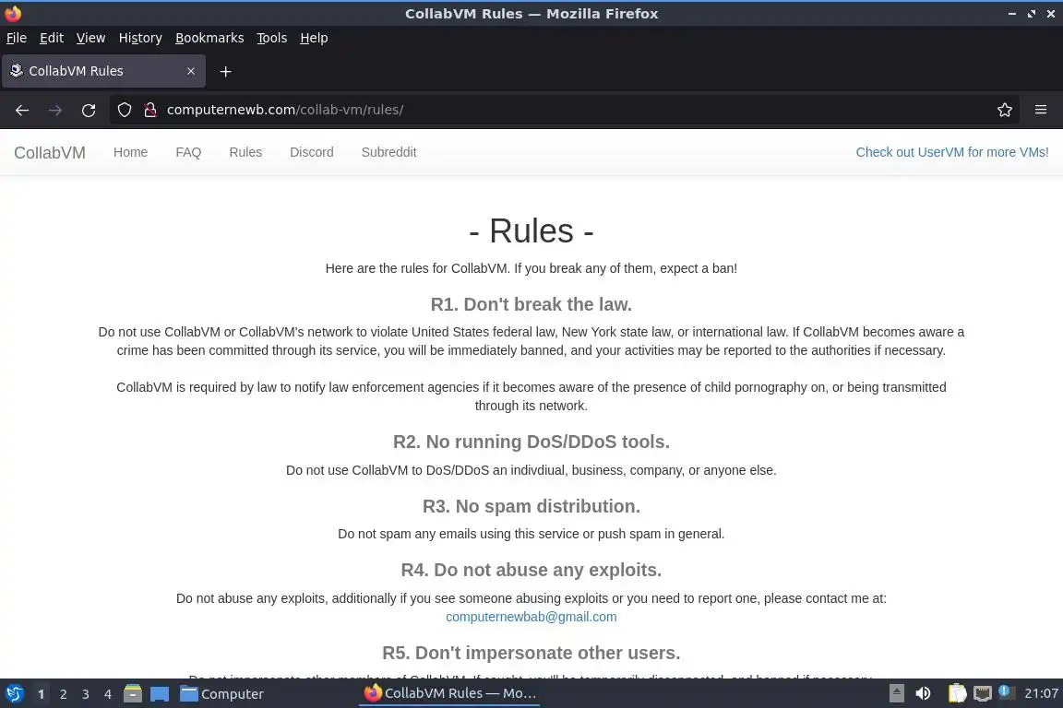Viewport: 1063px width, 708px height.
Task: Open the Firefox hamburger menu
Action: click(x=1041, y=110)
